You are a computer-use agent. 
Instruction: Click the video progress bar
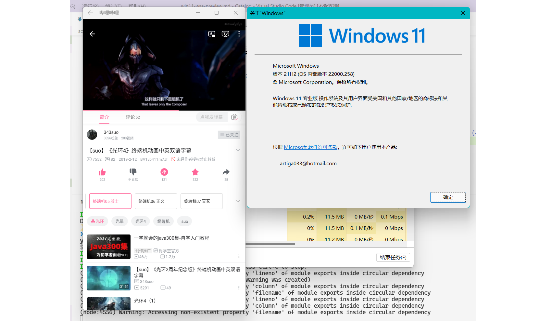[x=164, y=110]
